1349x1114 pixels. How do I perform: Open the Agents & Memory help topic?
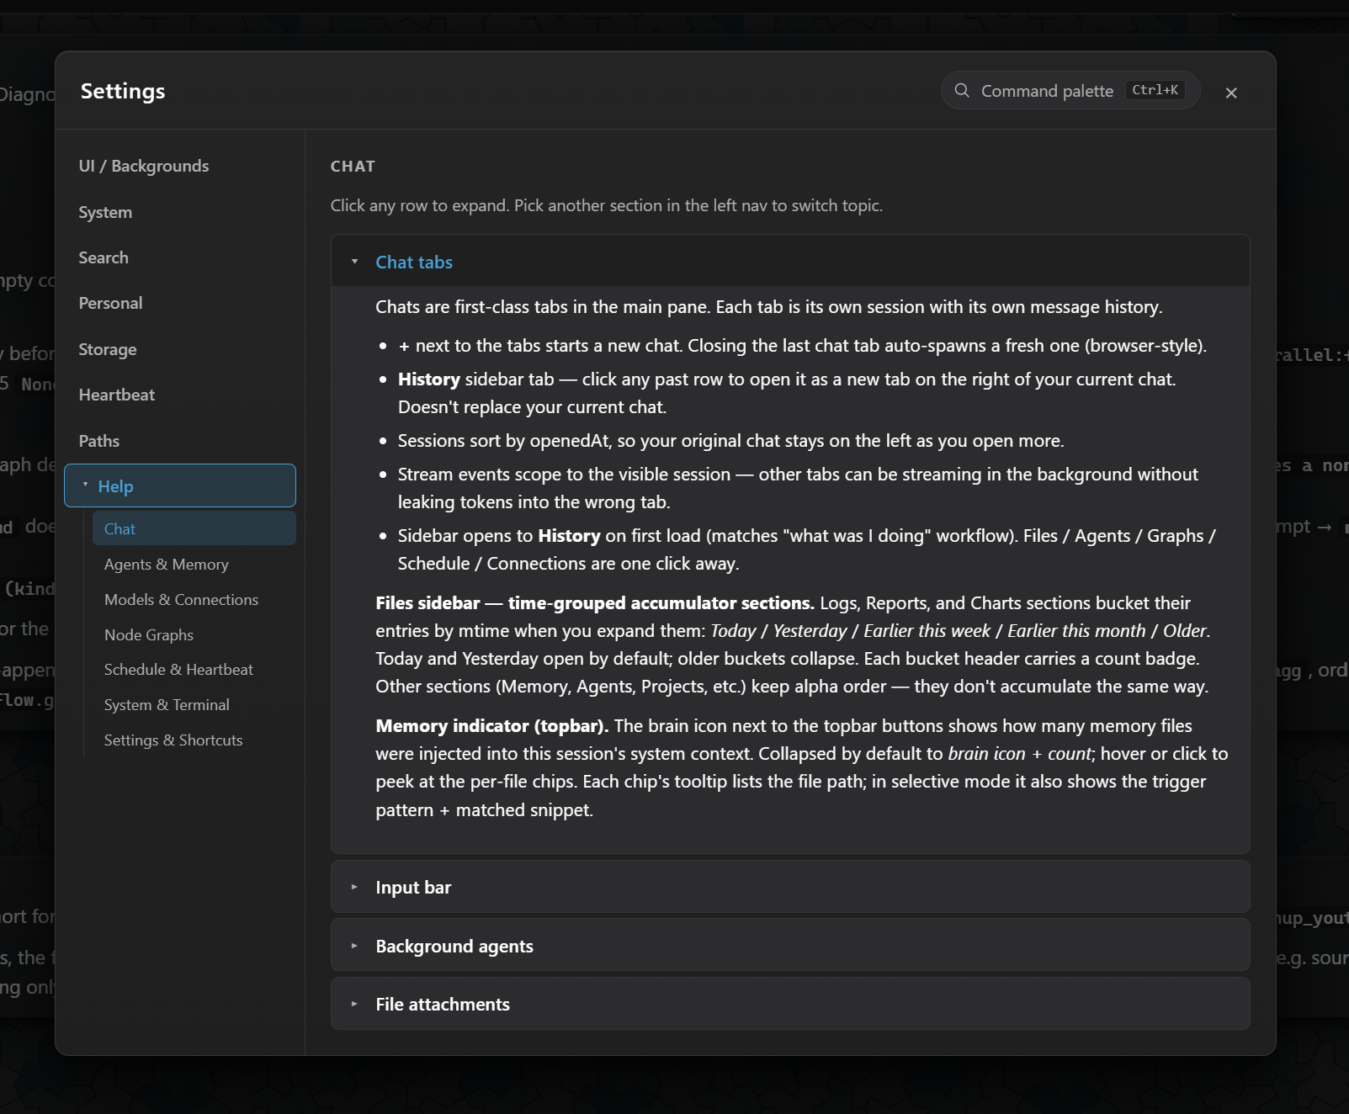pyautogui.click(x=167, y=565)
